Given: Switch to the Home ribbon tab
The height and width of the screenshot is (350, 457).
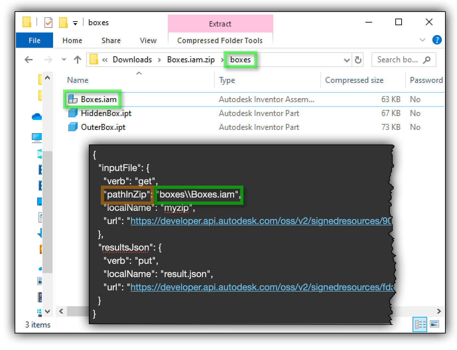Looking at the screenshot, I should (72, 40).
